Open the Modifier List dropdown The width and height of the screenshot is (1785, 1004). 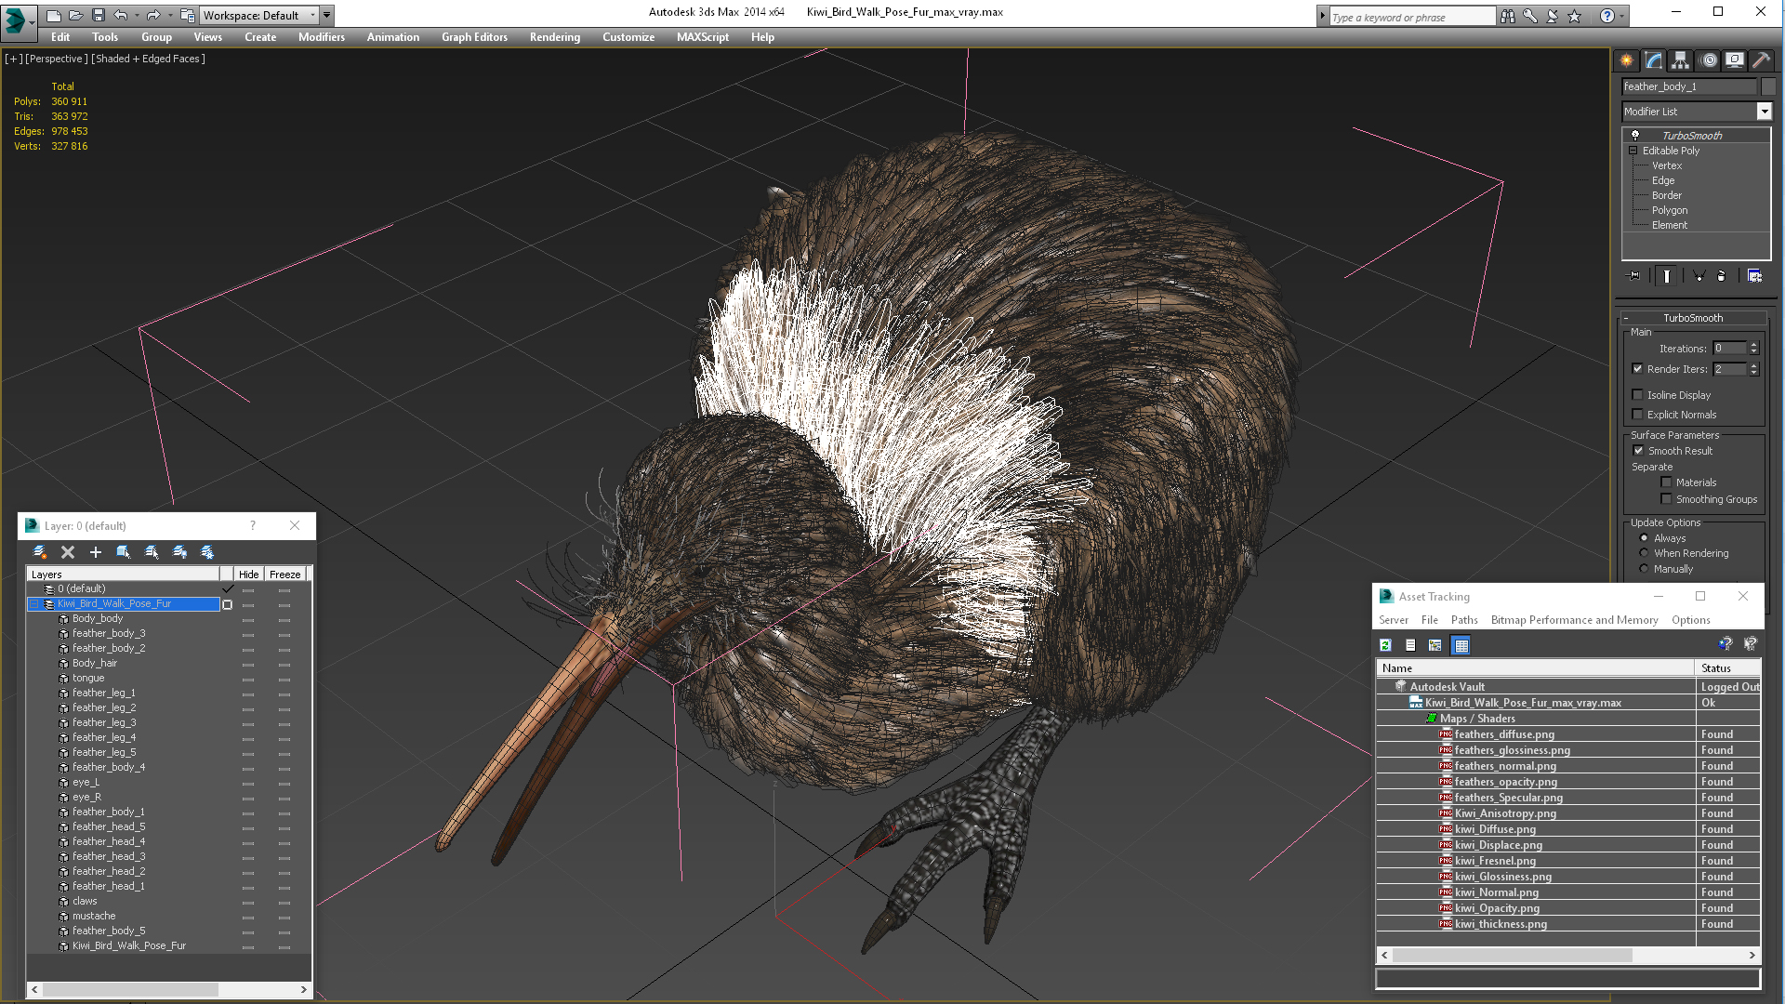tap(1764, 112)
